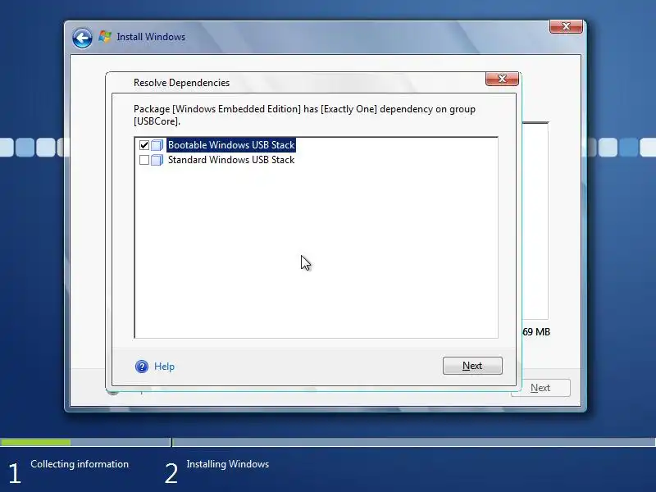Click the blue back arrow button

[x=82, y=39]
